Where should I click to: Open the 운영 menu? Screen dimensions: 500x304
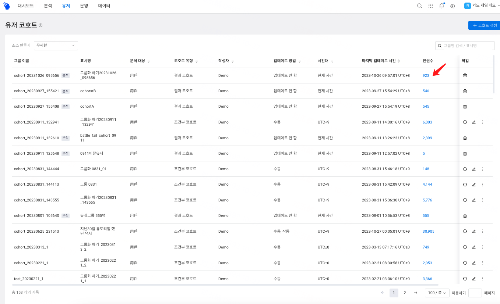[x=84, y=6]
